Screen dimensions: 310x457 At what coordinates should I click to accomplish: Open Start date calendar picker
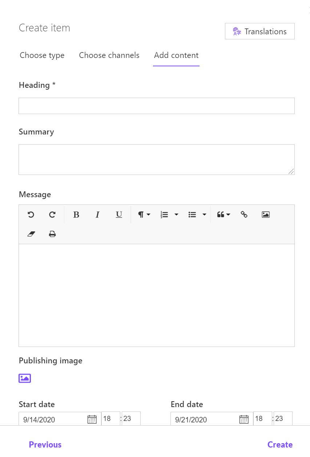[92, 419]
